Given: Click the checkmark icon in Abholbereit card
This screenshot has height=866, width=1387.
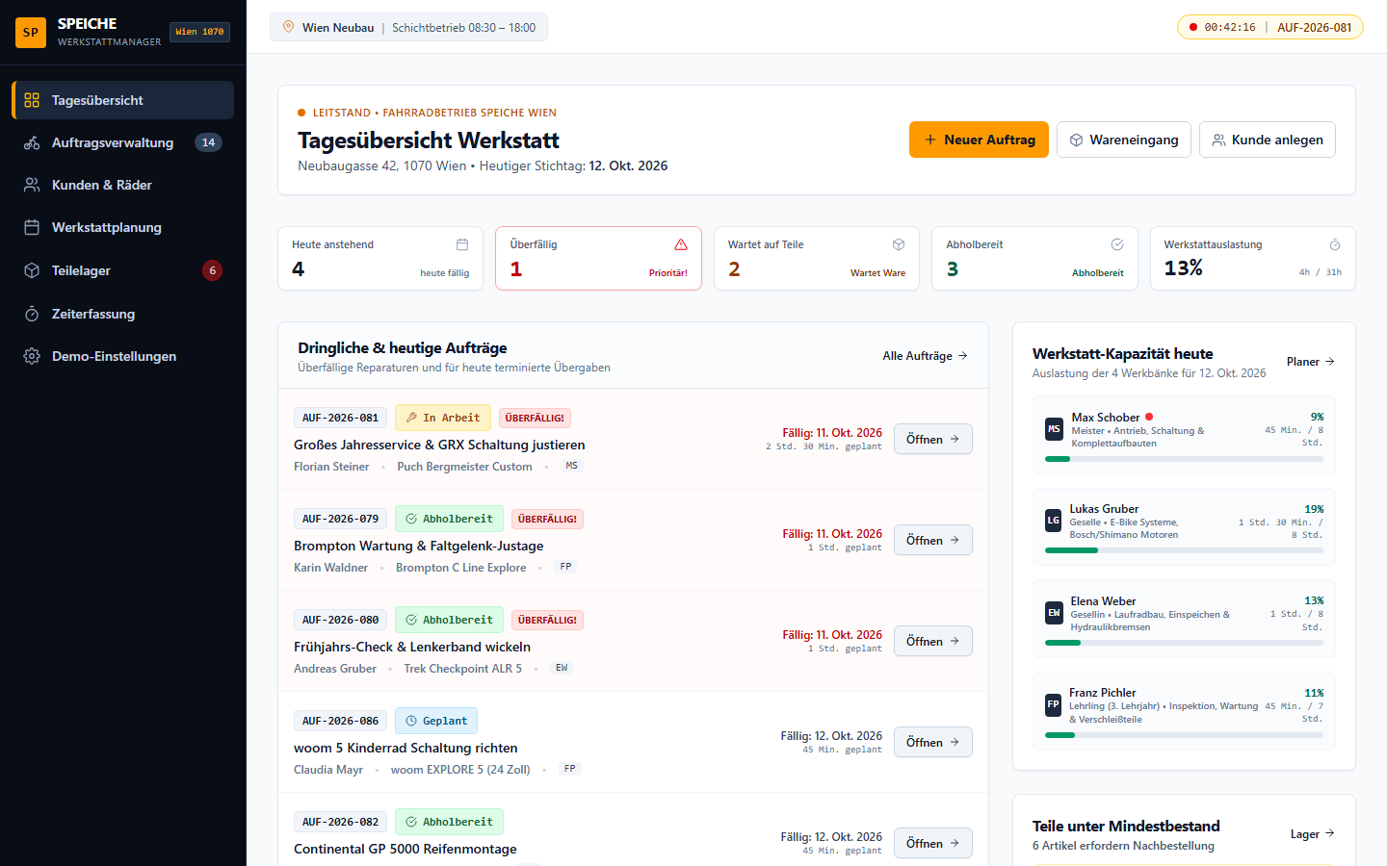Looking at the screenshot, I should click(x=1117, y=244).
